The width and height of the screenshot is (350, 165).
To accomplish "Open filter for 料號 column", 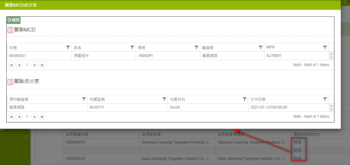I will point(68,48).
